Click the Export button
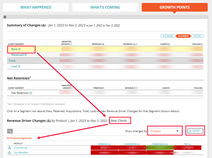The height and width of the screenshot is (158, 212). 195,131
